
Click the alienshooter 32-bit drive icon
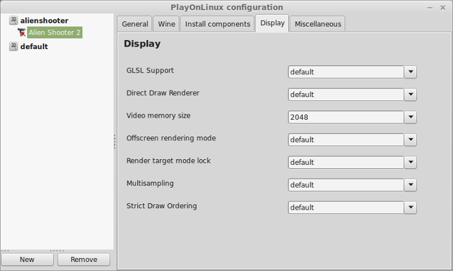pos(14,20)
